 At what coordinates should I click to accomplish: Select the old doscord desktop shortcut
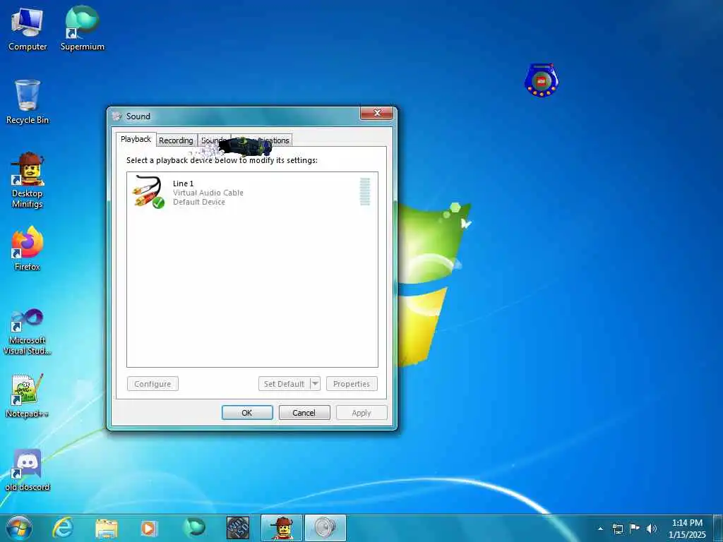pyautogui.click(x=28, y=469)
